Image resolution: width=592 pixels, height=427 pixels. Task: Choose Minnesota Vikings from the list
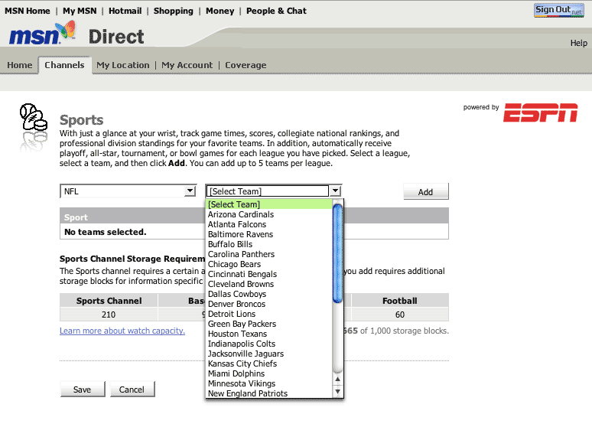[x=269, y=383]
